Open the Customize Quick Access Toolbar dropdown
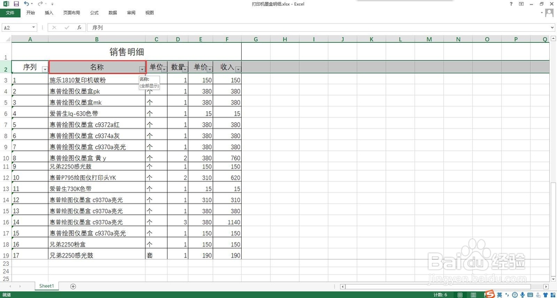This screenshot has width=557, height=298. click(x=52, y=4)
